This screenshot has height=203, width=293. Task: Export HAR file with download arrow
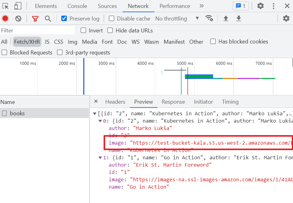tap(239, 19)
